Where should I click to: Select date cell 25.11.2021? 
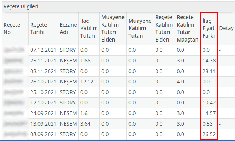pos(43,61)
